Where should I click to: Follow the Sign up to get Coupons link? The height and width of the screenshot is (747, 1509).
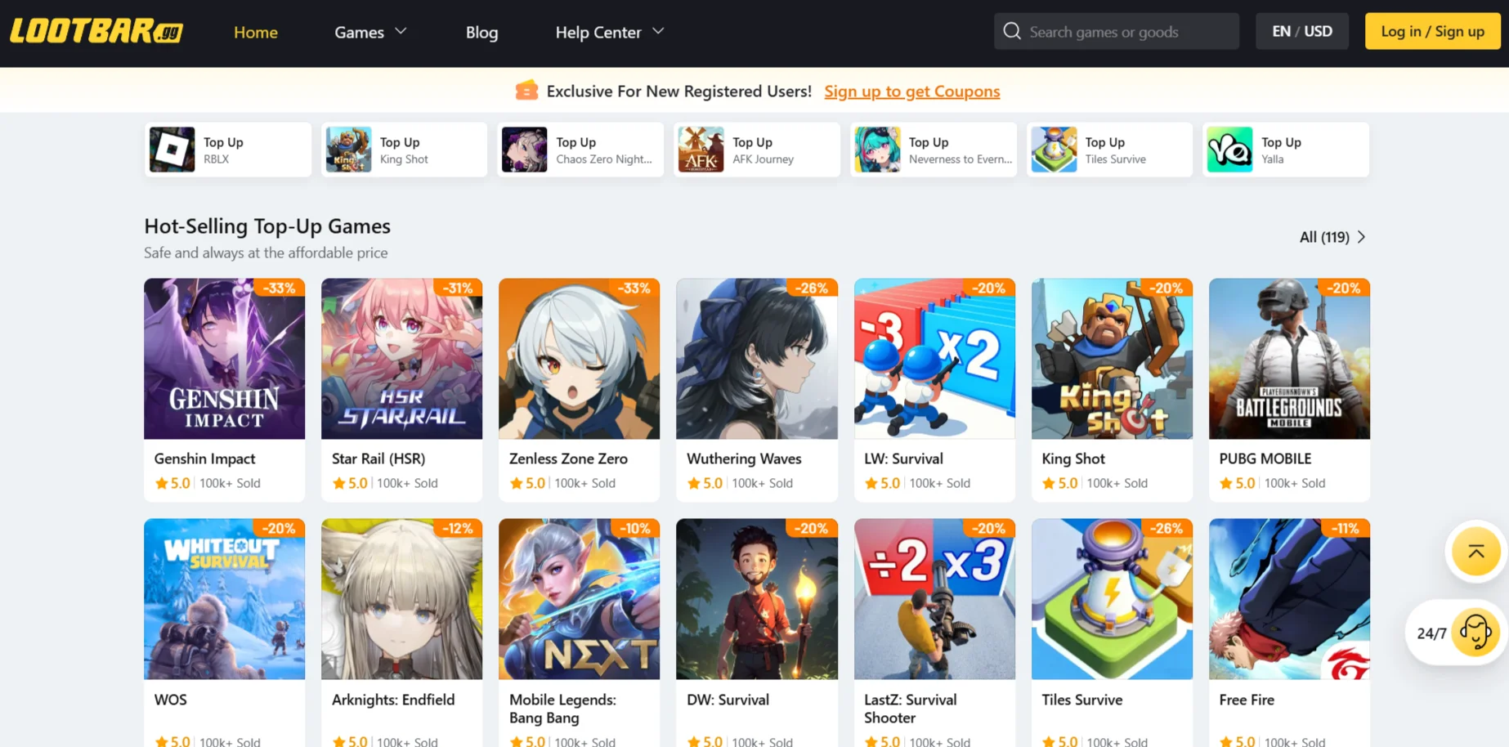[911, 91]
